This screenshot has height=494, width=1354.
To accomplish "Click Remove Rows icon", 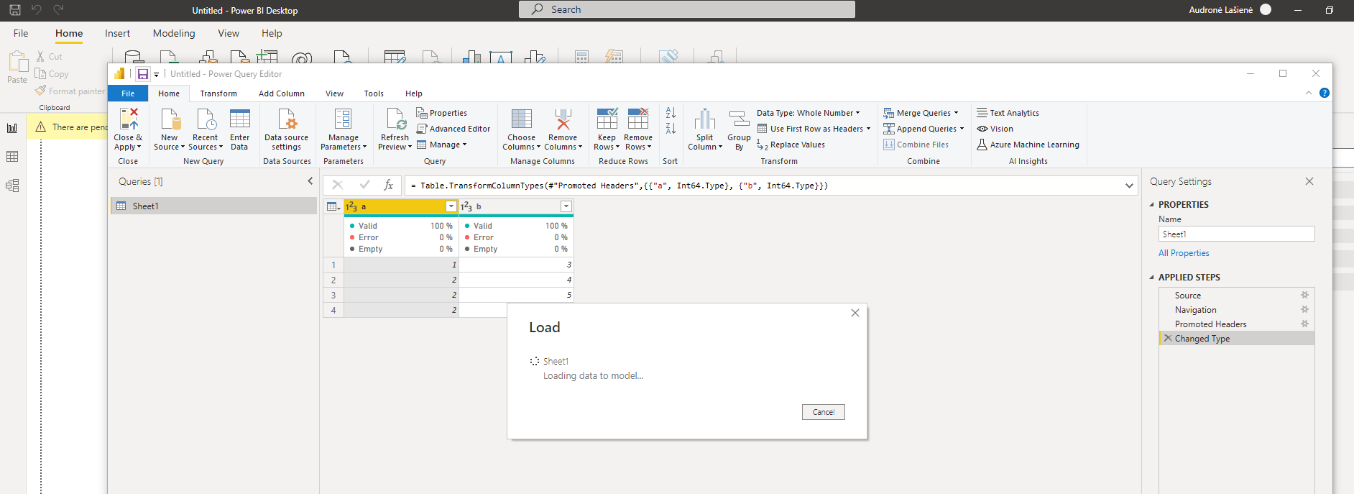I will 638,119.
